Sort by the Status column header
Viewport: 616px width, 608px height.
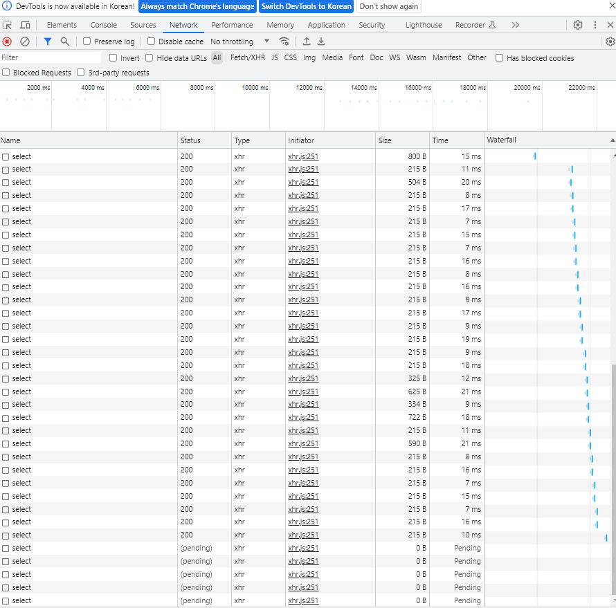click(204, 140)
